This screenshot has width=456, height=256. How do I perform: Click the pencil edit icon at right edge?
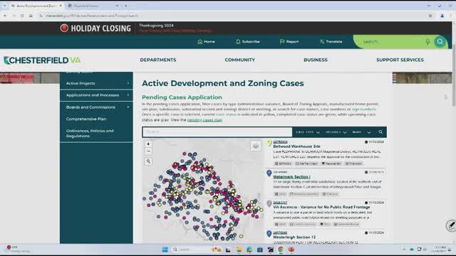pos(451,225)
